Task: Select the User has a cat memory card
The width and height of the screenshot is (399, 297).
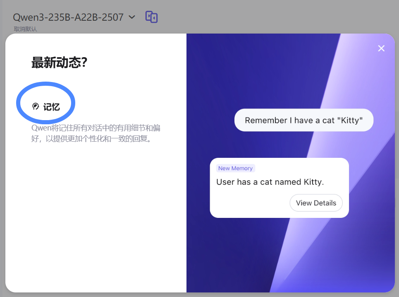Action: (280, 187)
